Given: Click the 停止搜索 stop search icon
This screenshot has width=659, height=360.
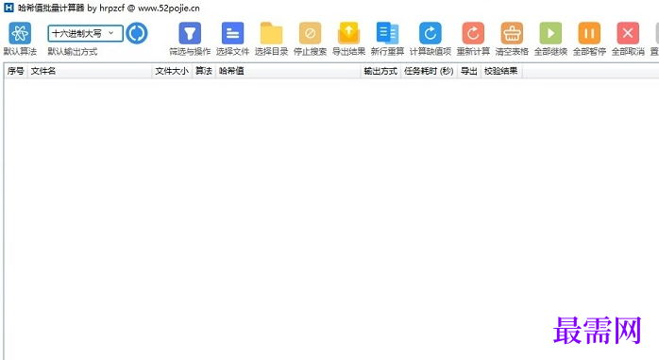Looking at the screenshot, I should point(310,33).
